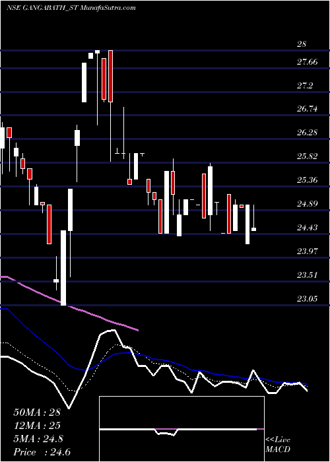Image resolution: width=330 pixels, height=462 pixels.
Task: Select the 24.89 price axis label
Action: click(308, 204)
